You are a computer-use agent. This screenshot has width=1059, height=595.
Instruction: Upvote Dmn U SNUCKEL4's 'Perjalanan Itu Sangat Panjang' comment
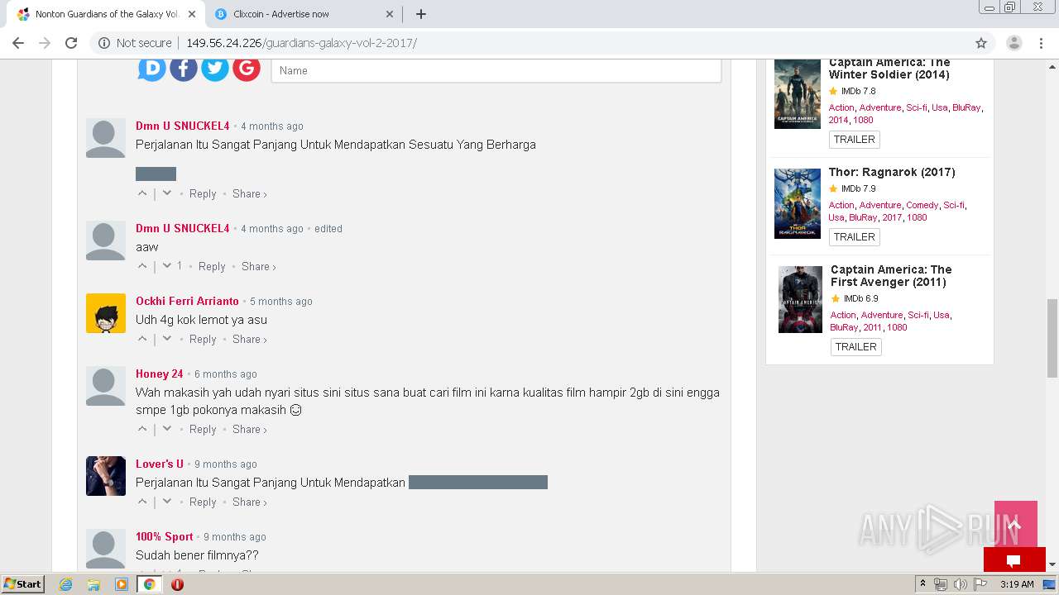click(x=142, y=193)
